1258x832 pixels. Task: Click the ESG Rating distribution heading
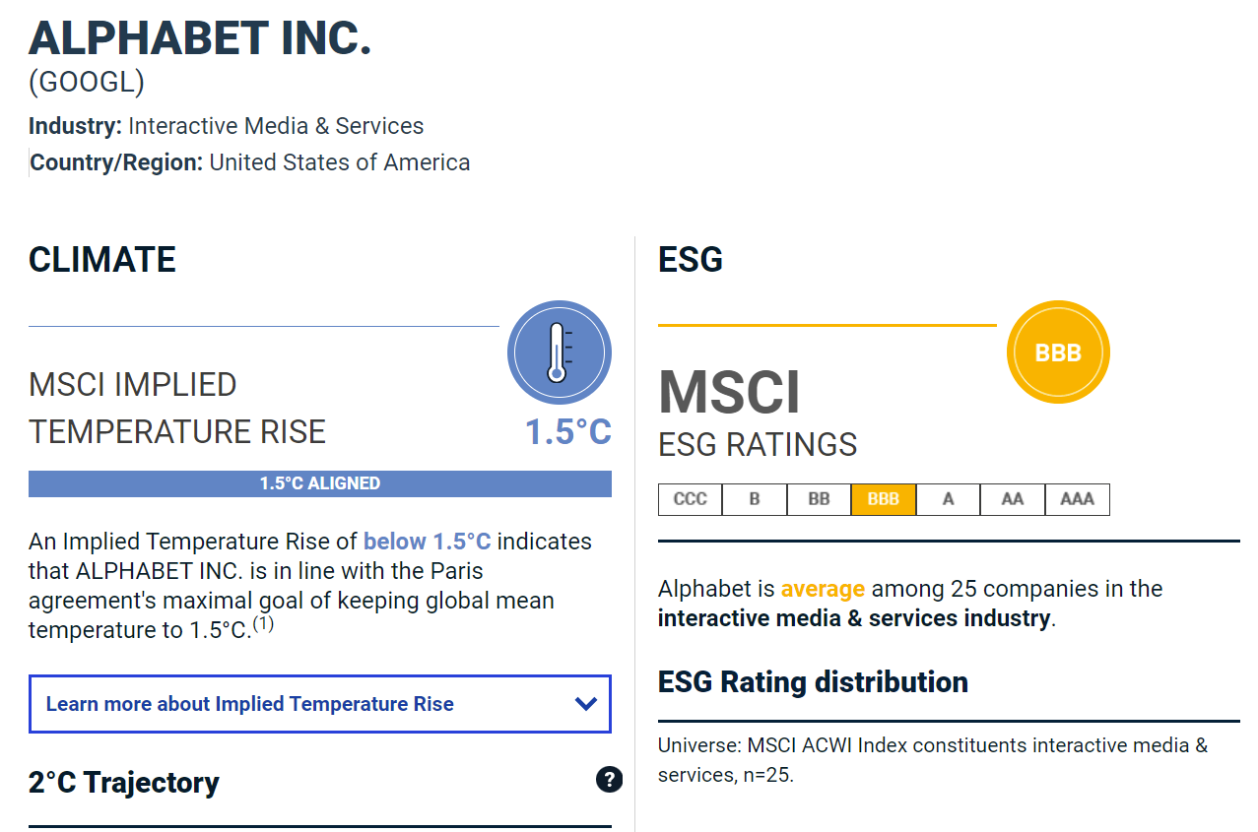813,681
